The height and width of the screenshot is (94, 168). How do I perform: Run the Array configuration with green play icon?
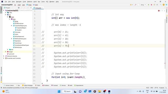(149, 5)
